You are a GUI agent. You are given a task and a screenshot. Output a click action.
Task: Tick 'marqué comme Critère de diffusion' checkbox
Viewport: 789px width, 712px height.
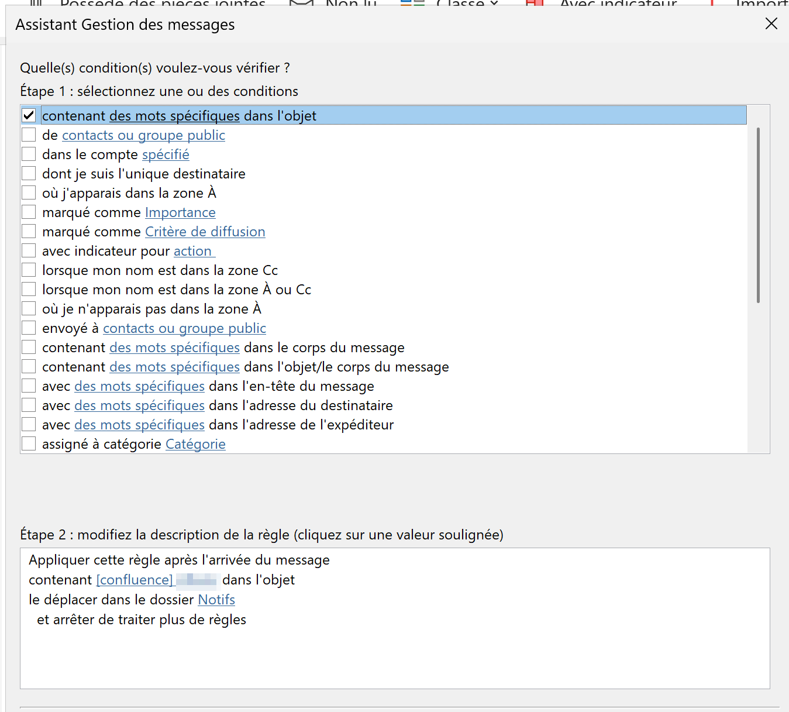pos(29,231)
